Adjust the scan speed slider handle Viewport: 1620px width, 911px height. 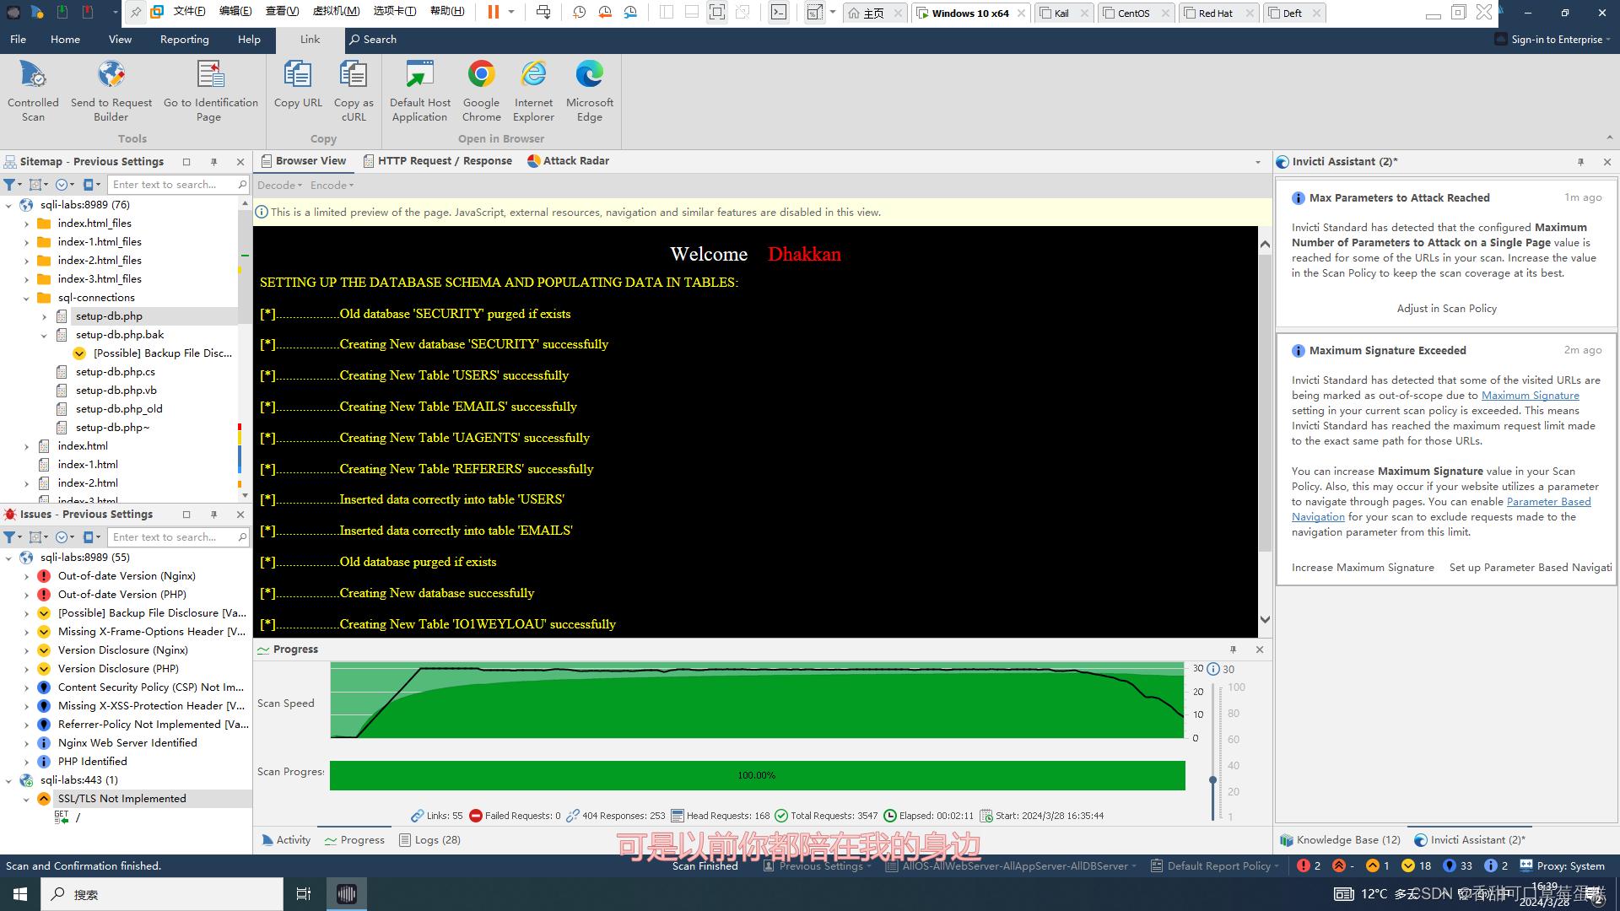click(1212, 779)
